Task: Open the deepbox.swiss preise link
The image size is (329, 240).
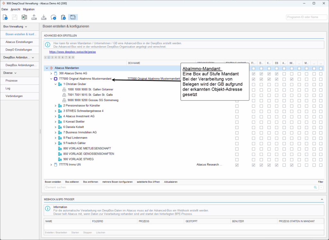Action: (72, 52)
